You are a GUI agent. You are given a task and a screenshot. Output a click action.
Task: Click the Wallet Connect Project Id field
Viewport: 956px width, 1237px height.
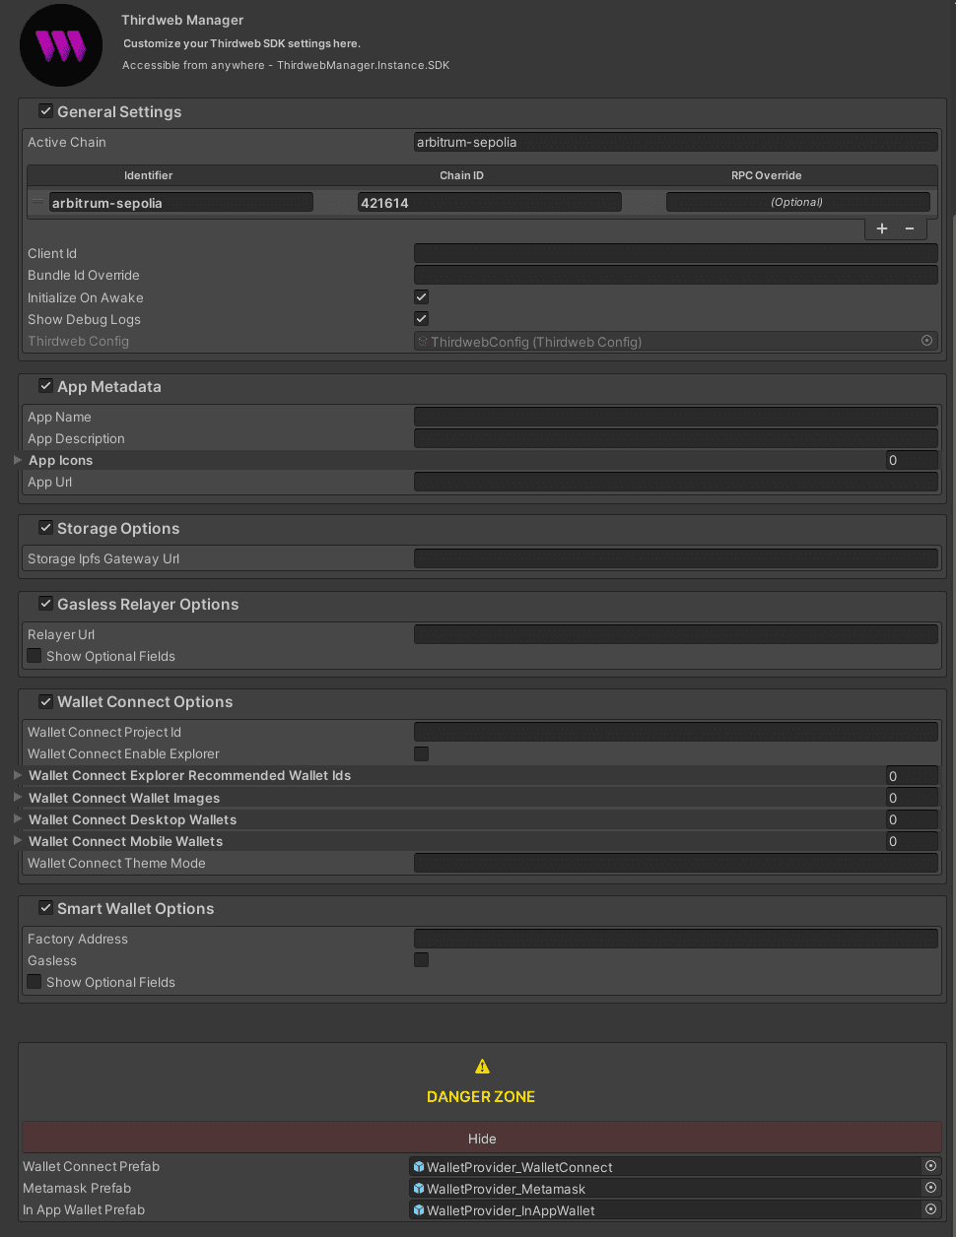[x=676, y=732]
